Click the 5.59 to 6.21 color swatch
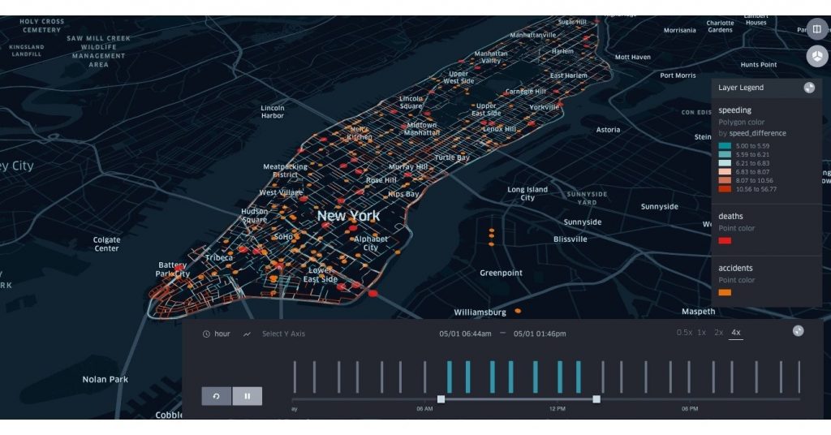Screen dimensions: 831x435 click(725, 154)
